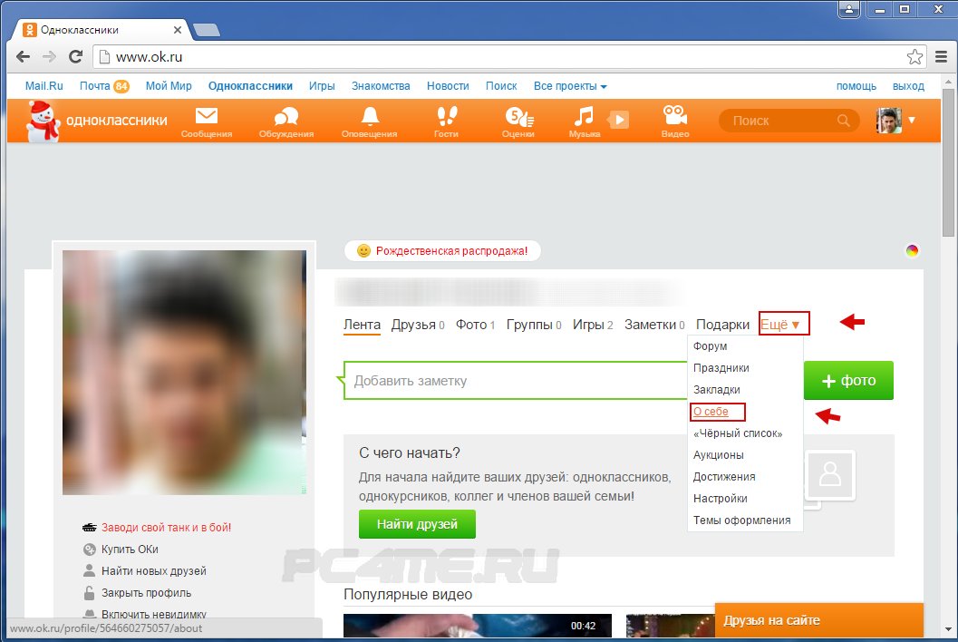Image resolution: width=958 pixels, height=642 pixels.
Task: Open the Оценки ratings icon
Action: [x=518, y=118]
